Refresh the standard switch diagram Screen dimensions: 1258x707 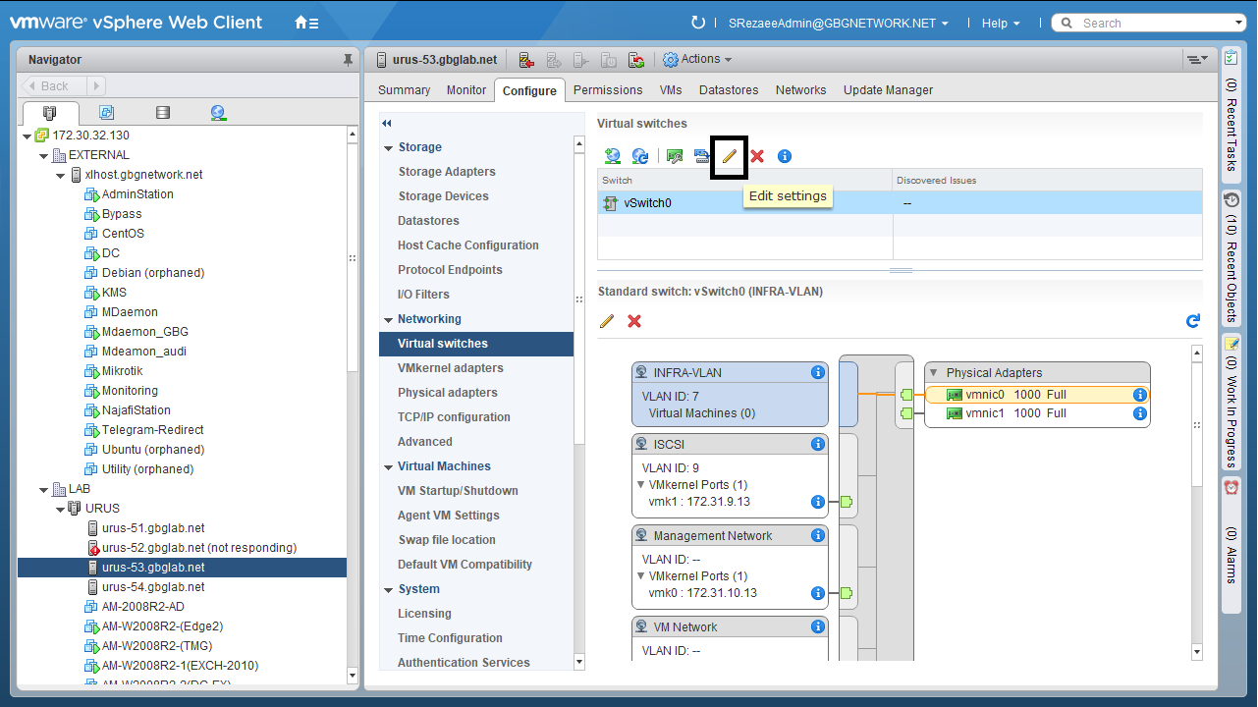1193,321
